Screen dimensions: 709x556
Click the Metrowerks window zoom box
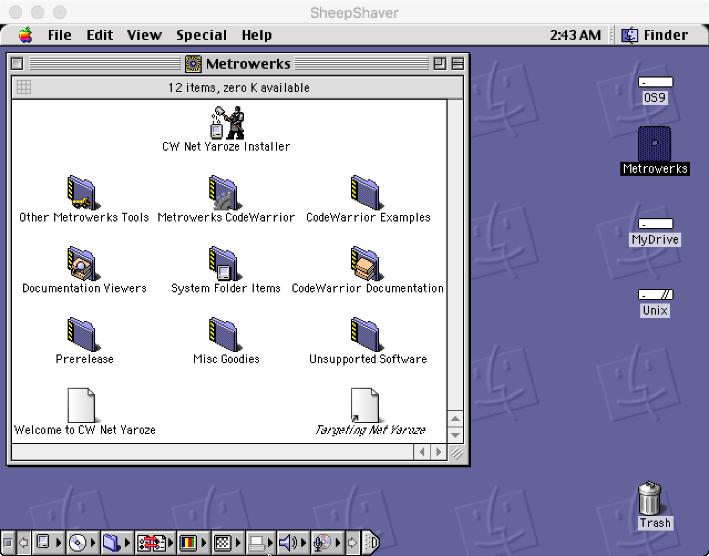[x=440, y=64]
